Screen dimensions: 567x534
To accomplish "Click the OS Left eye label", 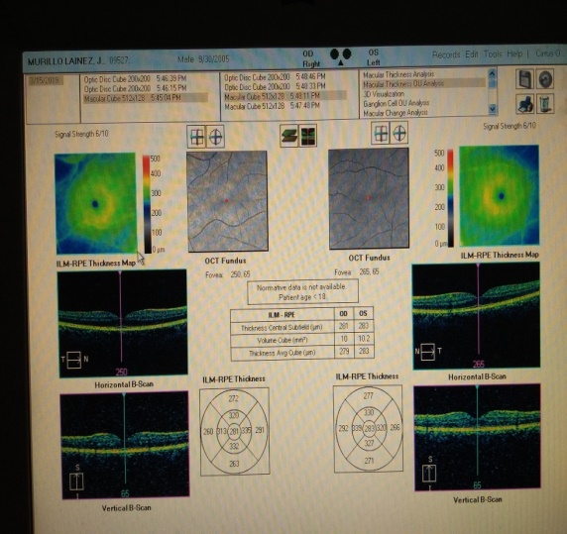I will [373, 57].
